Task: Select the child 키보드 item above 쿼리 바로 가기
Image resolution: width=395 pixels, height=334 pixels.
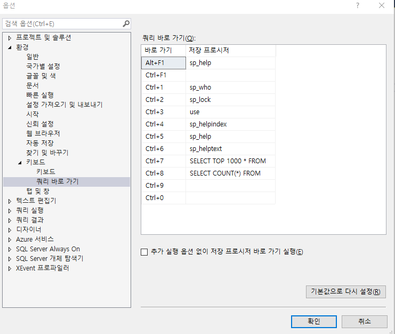Action: tap(46, 172)
